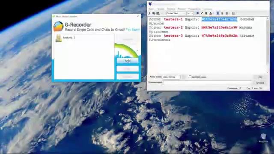Select the testers-1 account avatar
274x154 pixels.
click(59, 38)
